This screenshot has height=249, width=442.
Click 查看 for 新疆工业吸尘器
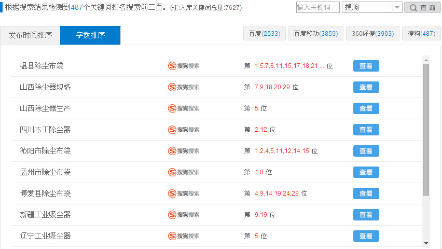click(x=366, y=215)
